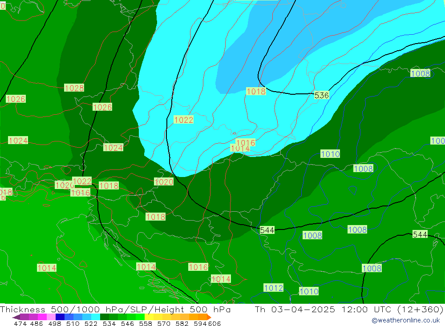
Task: Click the legend value 606
Action: tap(214, 323)
